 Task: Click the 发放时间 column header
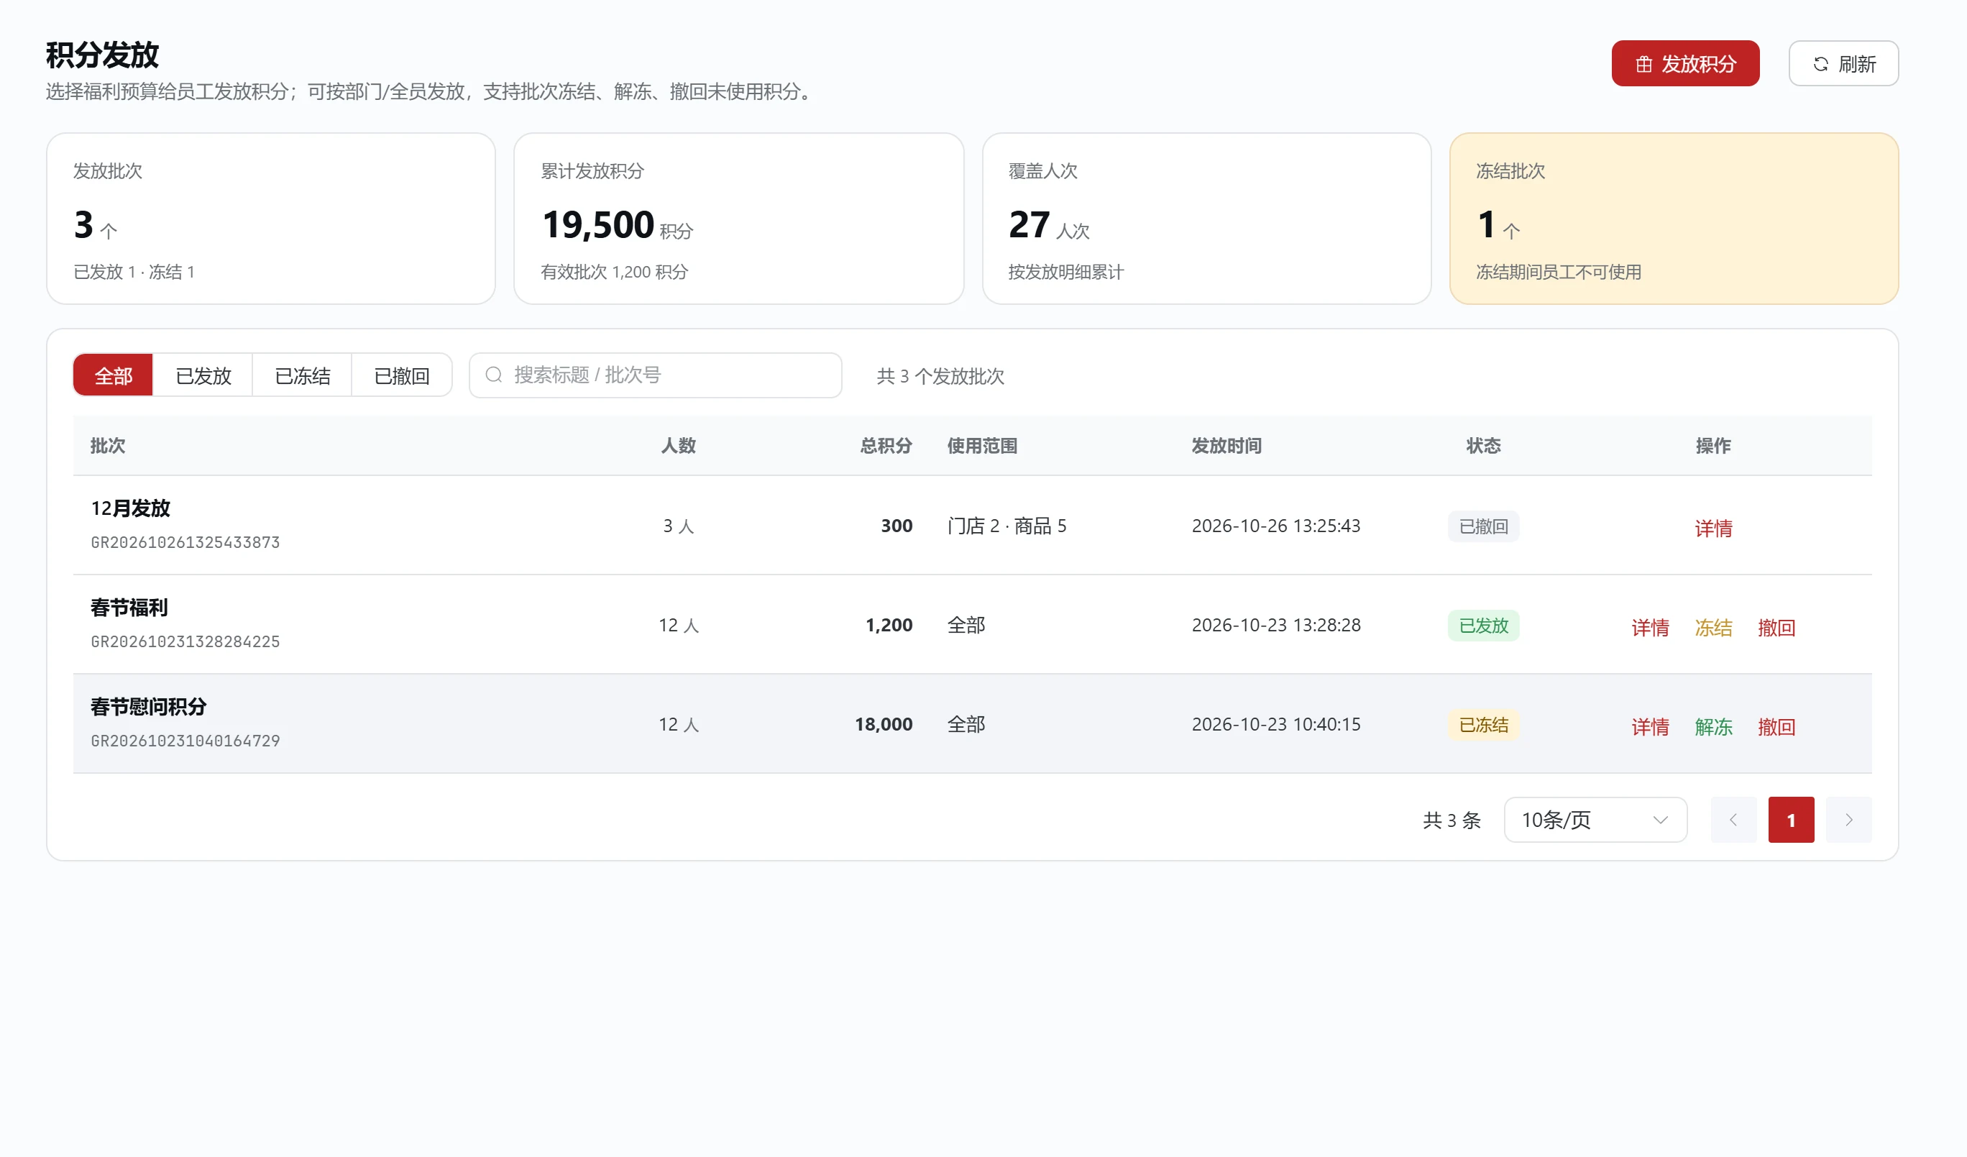click(x=1226, y=446)
